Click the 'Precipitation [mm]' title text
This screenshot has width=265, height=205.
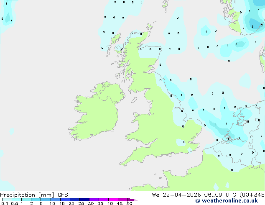pyautogui.click(x=27, y=195)
